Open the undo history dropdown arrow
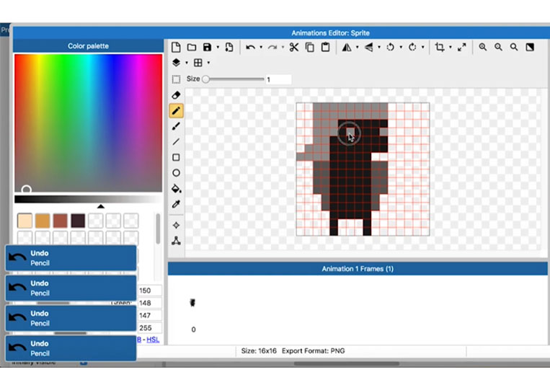Viewport: 550px width, 390px height. pos(261,48)
